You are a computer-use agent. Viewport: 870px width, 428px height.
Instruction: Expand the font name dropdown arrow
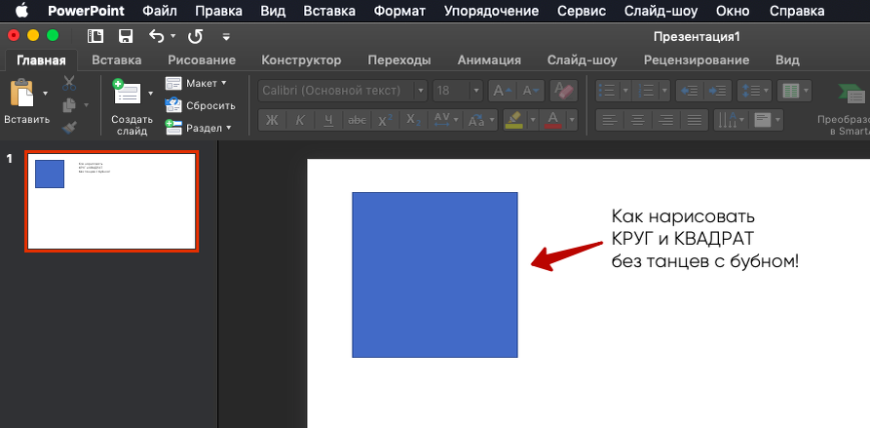click(x=421, y=91)
